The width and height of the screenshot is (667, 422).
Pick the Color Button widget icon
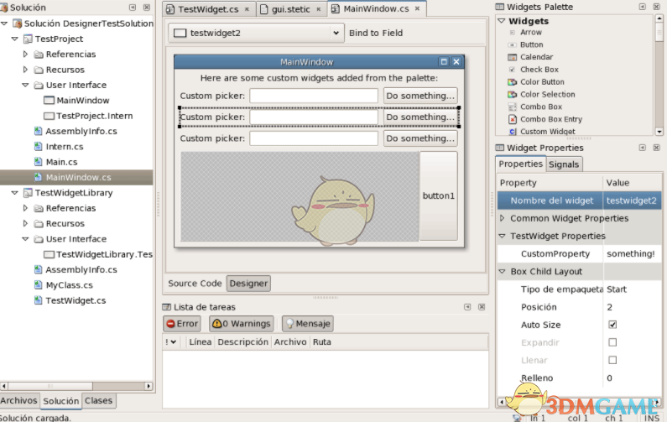click(512, 82)
